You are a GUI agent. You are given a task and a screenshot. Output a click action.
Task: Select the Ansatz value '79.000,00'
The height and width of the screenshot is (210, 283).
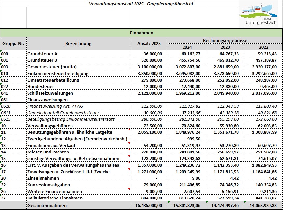click(x=153, y=185)
